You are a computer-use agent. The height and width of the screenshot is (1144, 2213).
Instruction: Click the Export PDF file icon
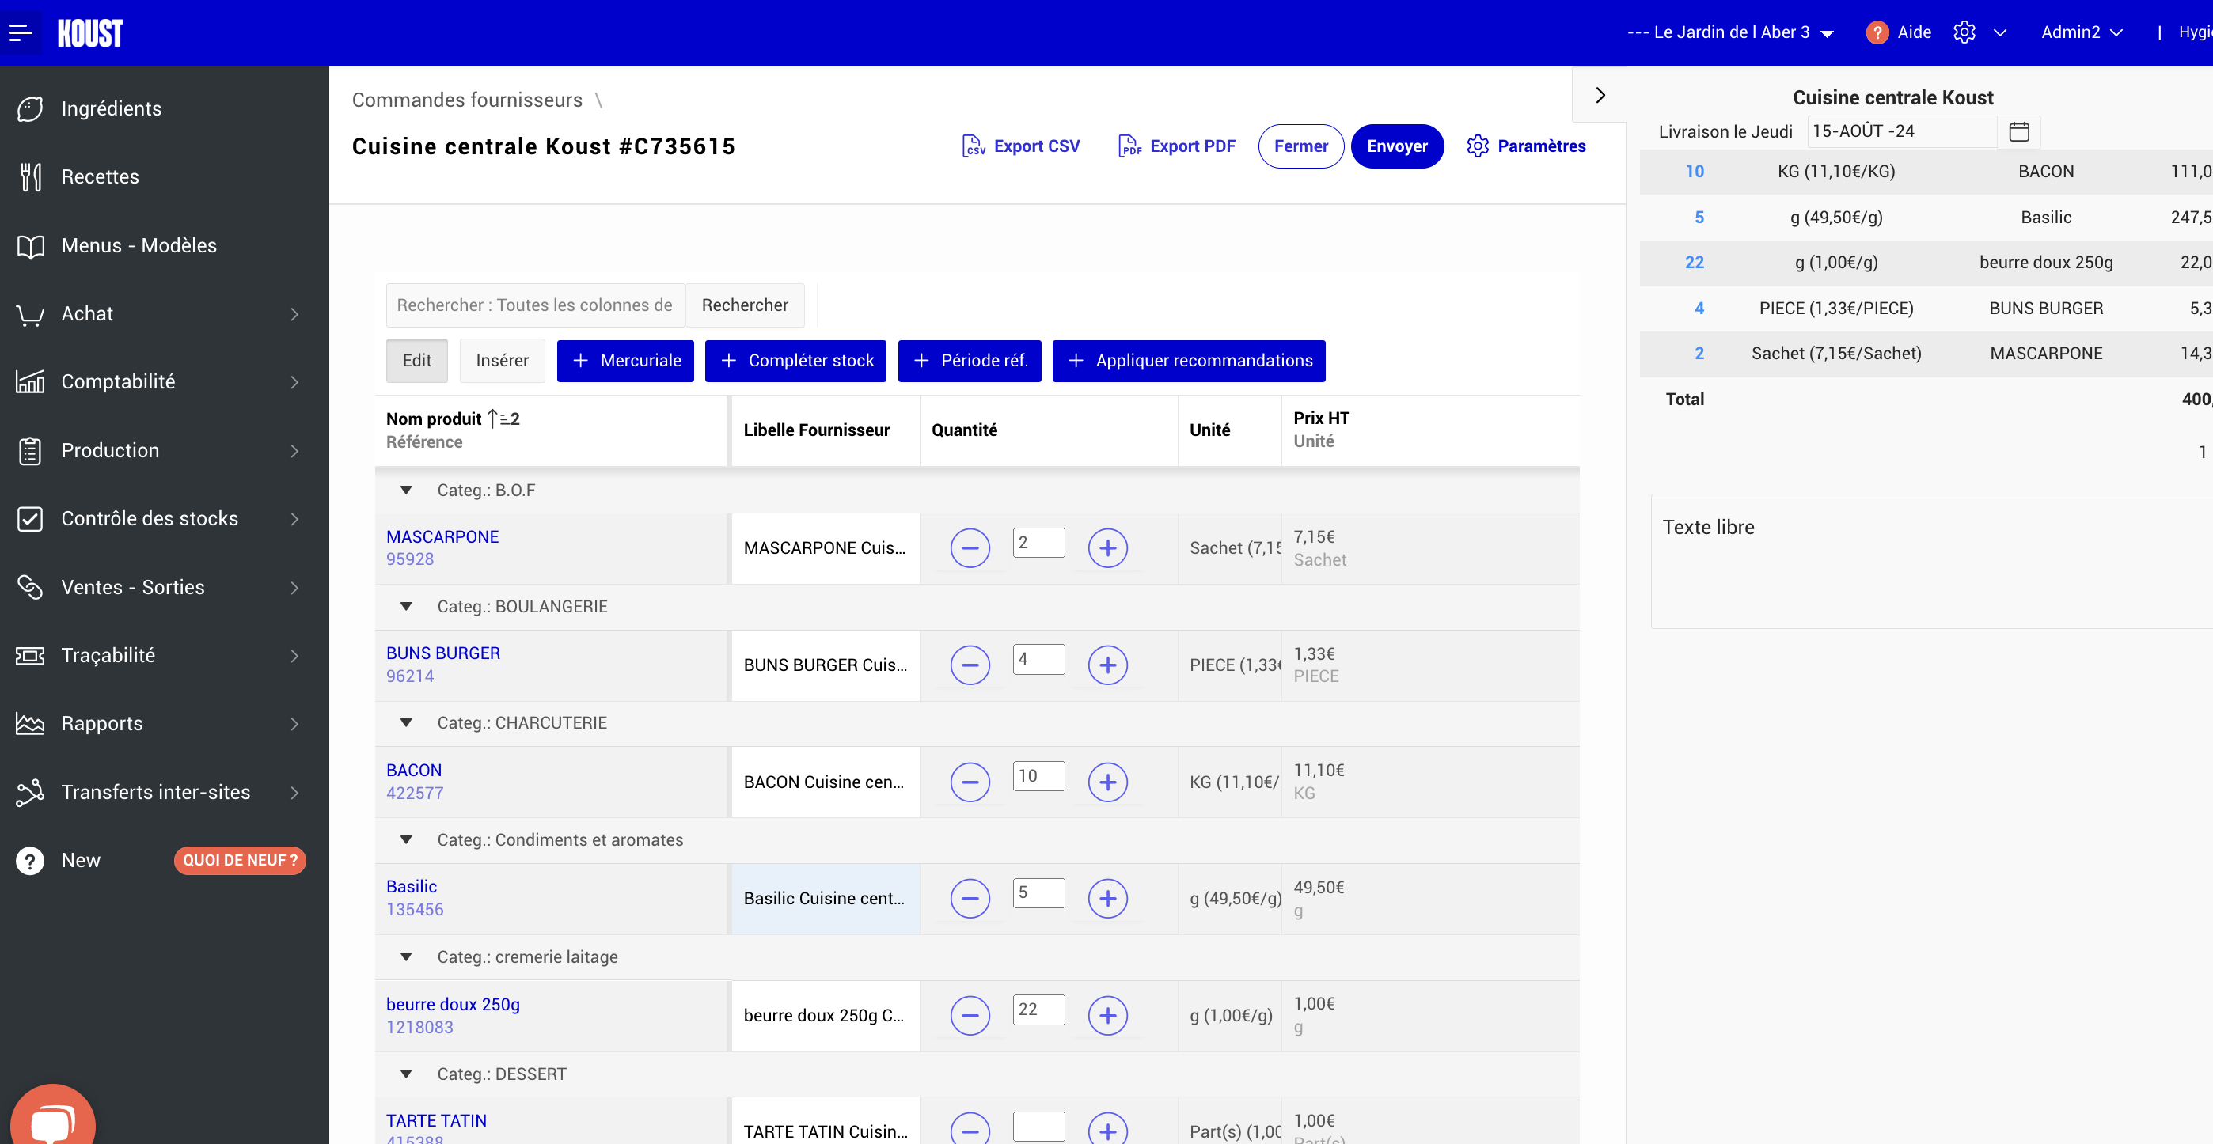point(1129,146)
